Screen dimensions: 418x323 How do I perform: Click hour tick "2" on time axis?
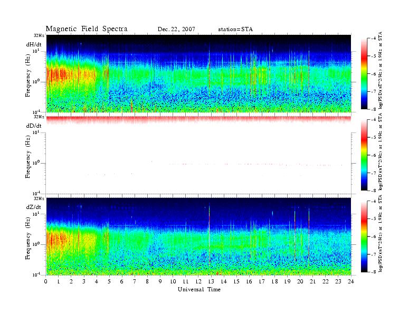71,281
